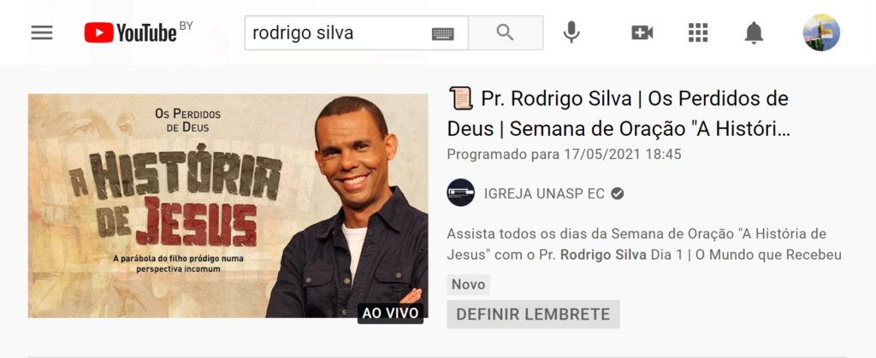
Task: Click the DEFINIR LEMBRETE button
Action: [533, 314]
